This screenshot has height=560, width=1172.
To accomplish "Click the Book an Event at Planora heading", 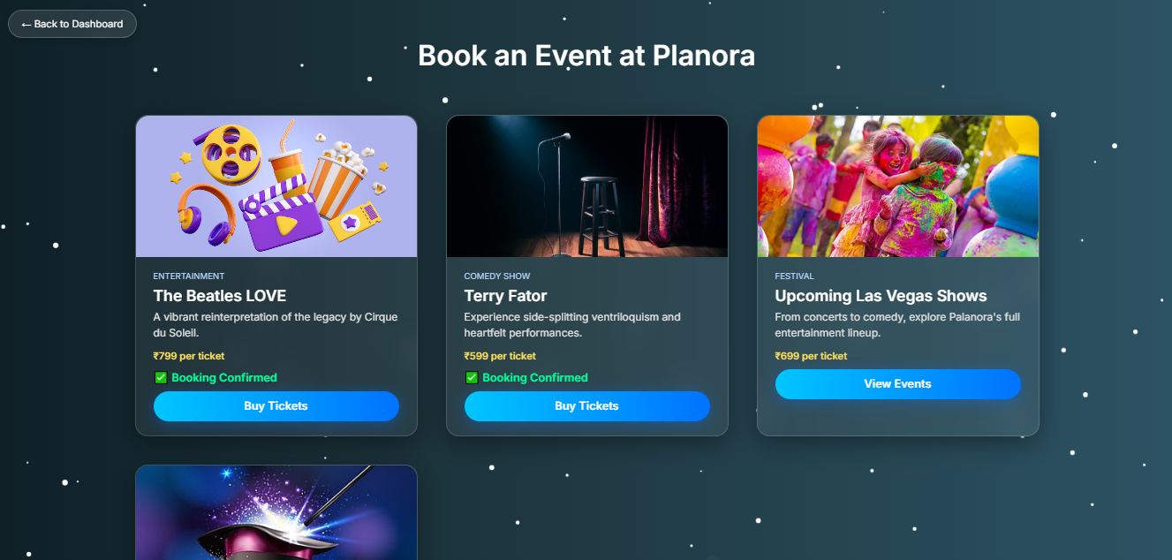I will pyautogui.click(x=586, y=56).
